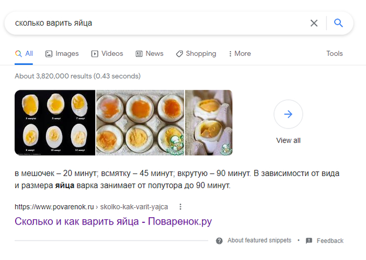Open the middle thumbnail of eggs in carton
The image size is (366, 260).
[x=140, y=123]
